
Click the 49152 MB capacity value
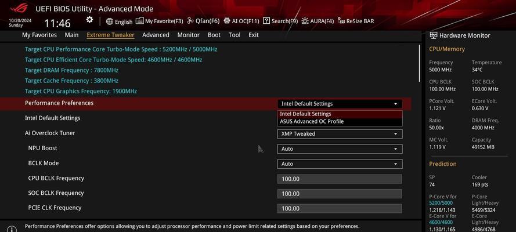coord(483,147)
